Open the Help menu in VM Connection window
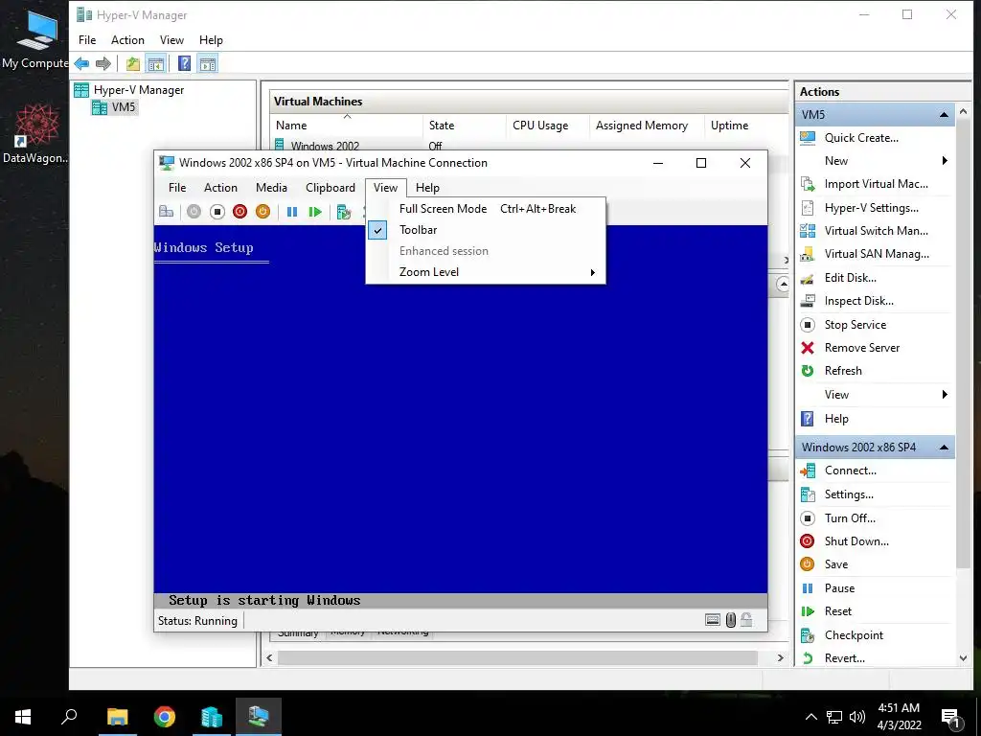 (x=427, y=188)
